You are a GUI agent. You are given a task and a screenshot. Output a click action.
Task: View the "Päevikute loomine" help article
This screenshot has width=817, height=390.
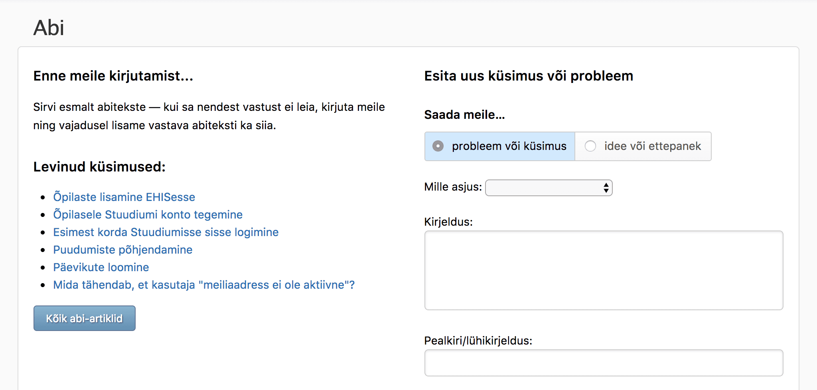pos(101,267)
